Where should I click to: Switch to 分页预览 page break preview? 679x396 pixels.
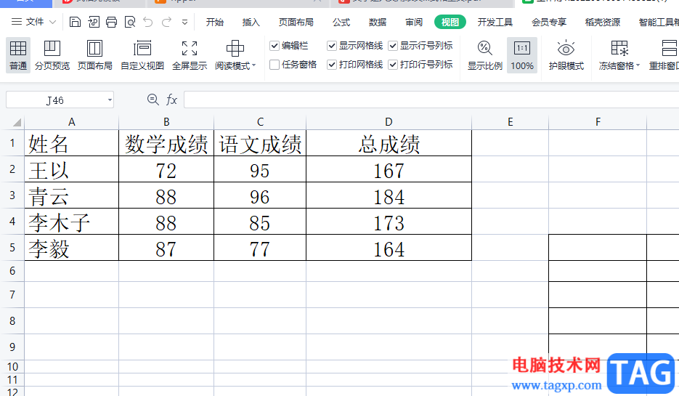(x=52, y=55)
